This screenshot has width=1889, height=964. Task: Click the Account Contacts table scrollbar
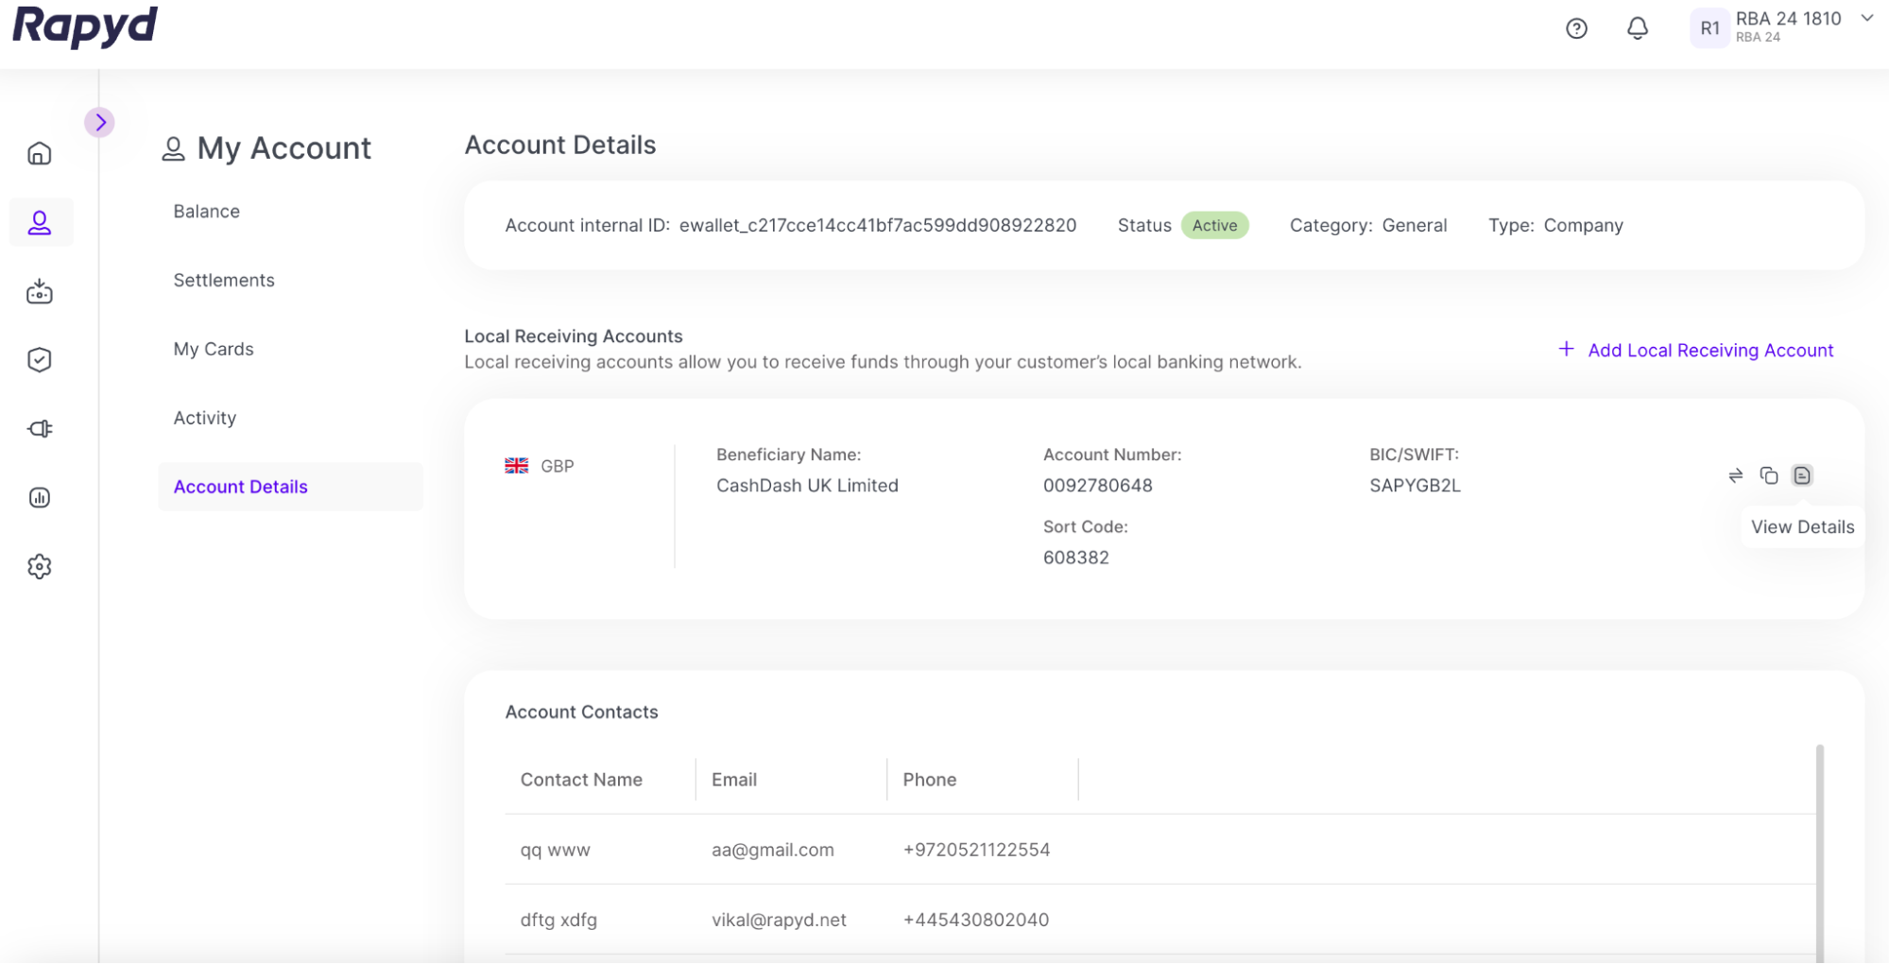(x=1819, y=851)
